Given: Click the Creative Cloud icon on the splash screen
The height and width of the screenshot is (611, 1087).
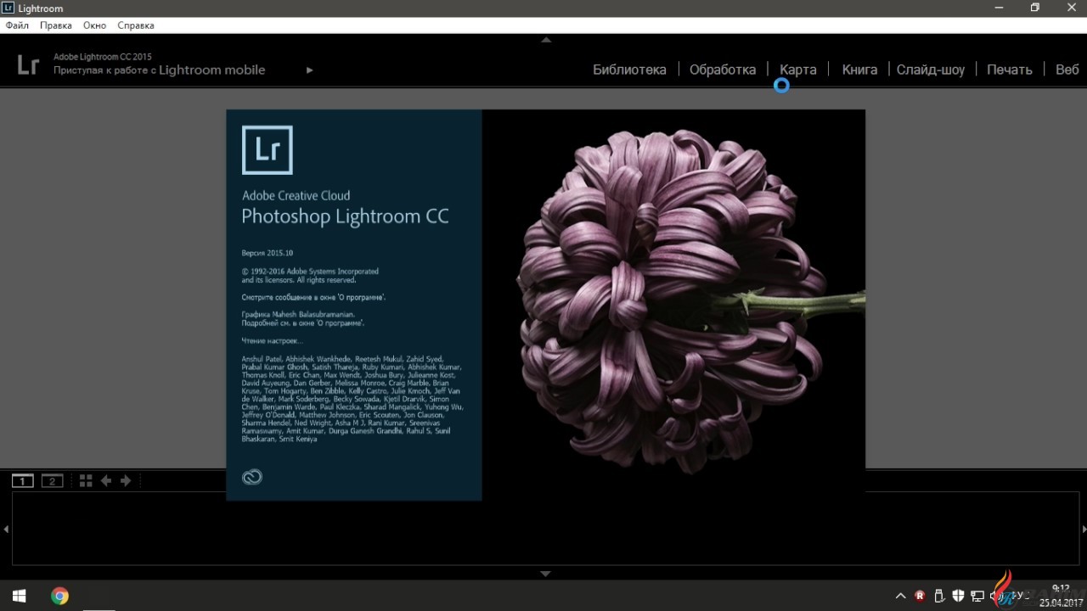Looking at the screenshot, I should 251,477.
